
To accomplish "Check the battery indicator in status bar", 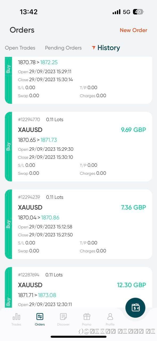I will [x=138, y=12].
